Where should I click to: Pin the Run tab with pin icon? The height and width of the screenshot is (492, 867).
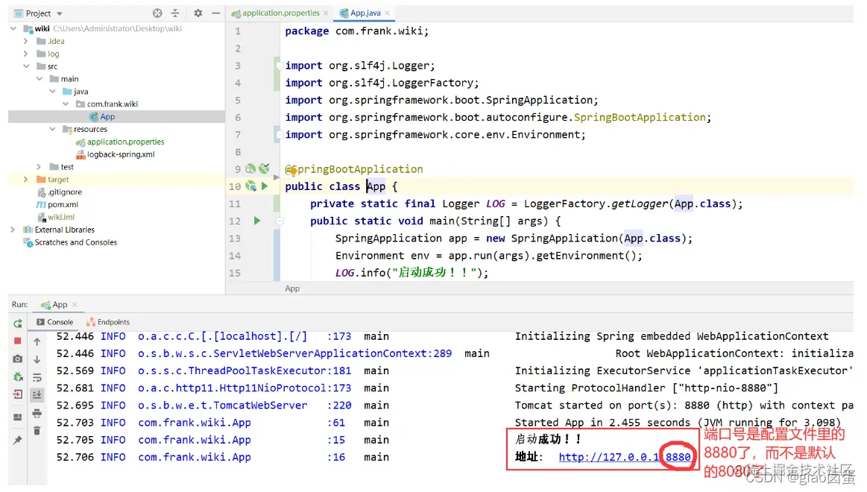[18, 440]
